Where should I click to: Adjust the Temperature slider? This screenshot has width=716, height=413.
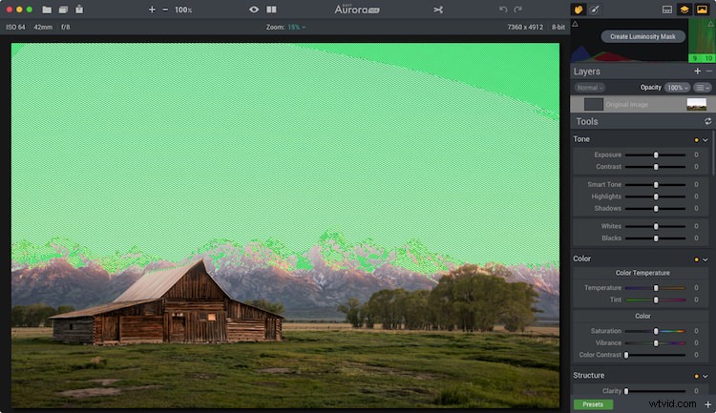[x=655, y=288]
